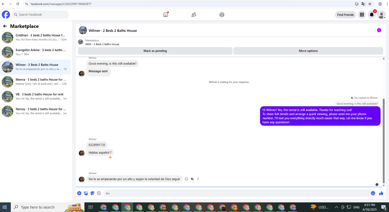Open the Home feed icon
The image size is (389, 212).
166,14
